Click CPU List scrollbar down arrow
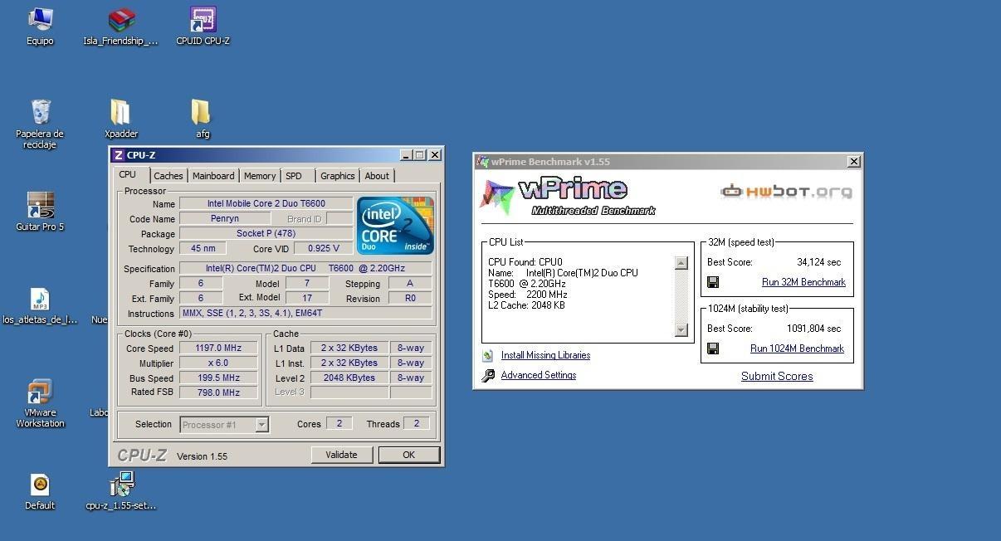The image size is (1001, 541). coord(681,329)
